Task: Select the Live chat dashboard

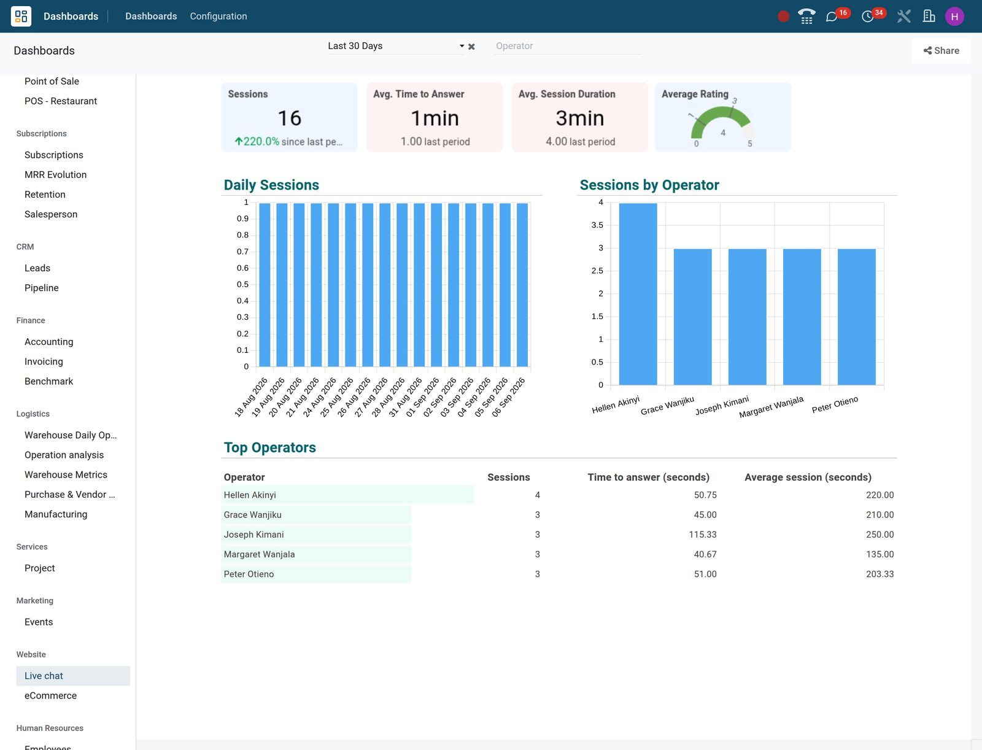Action: [73, 676]
